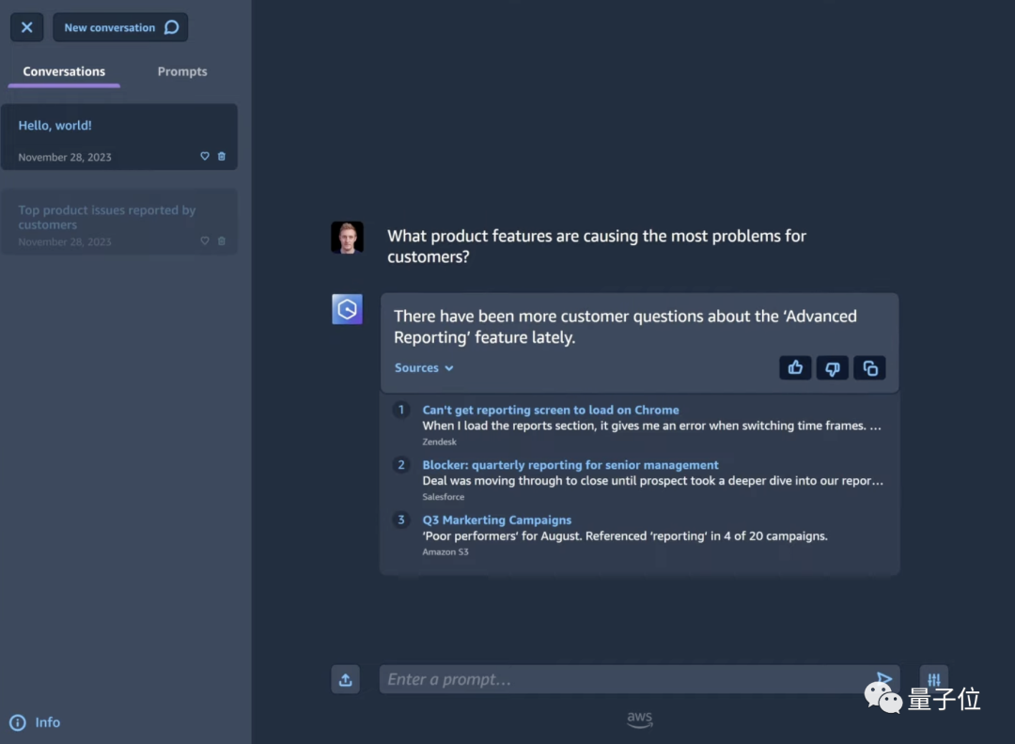The image size is (1015, 744).
Task: Favorite the 'Top product issues' conversation heart
Action: click(x=205, y=241)
